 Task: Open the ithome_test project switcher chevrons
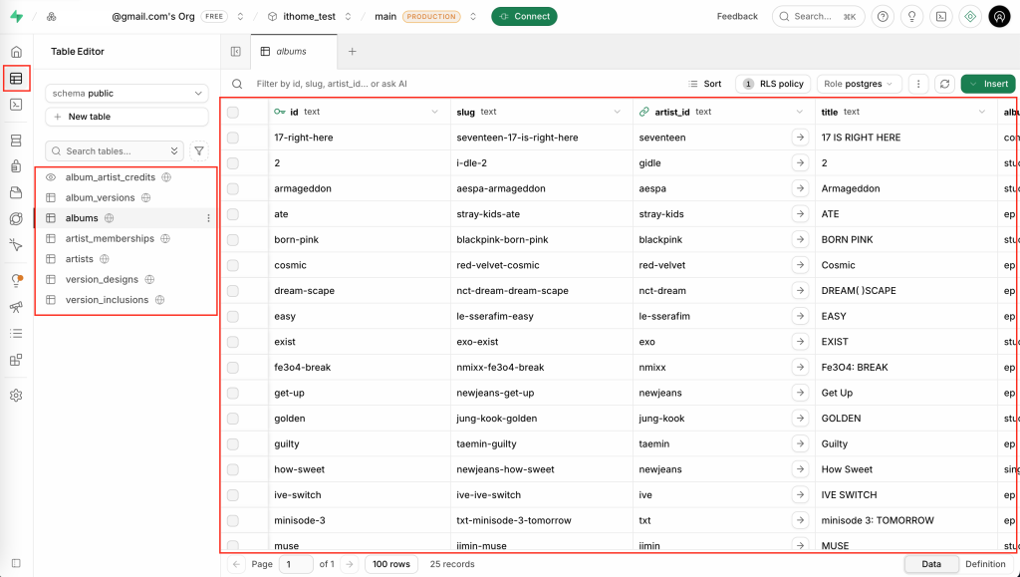348,16
